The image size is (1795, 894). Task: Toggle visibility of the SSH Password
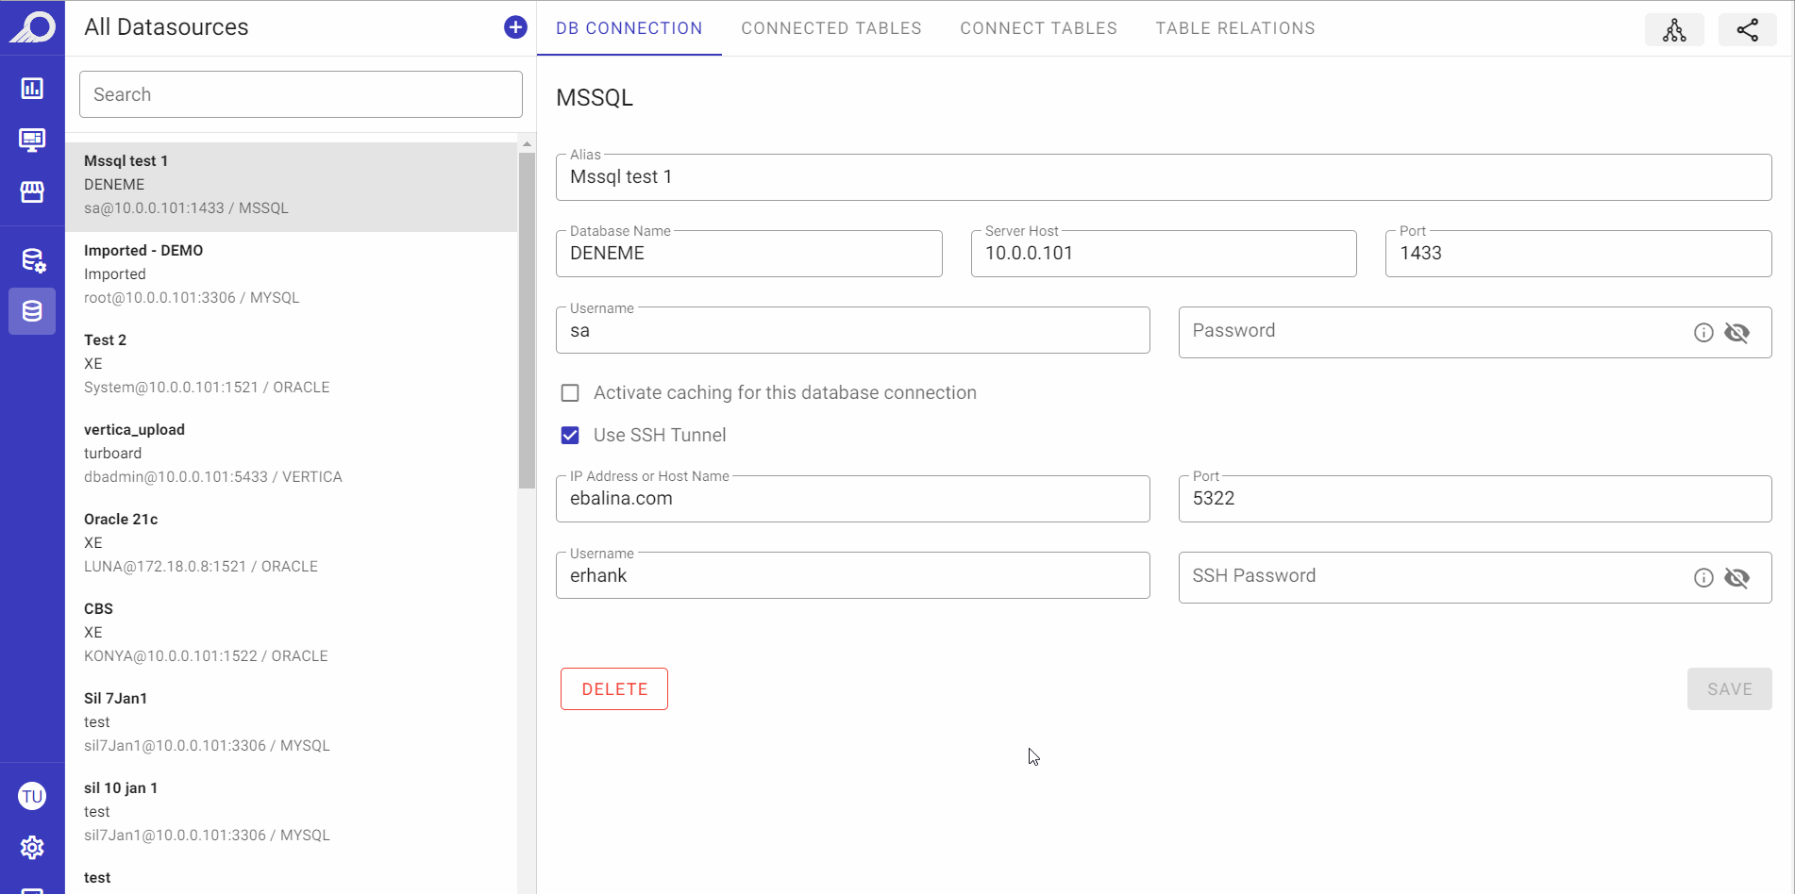[x=1736, y=578]
